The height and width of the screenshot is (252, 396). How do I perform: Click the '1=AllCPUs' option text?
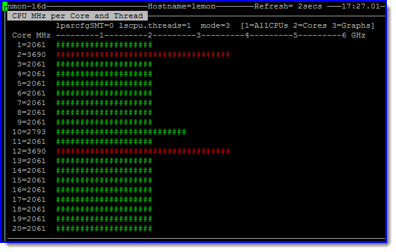pos(266,25)
